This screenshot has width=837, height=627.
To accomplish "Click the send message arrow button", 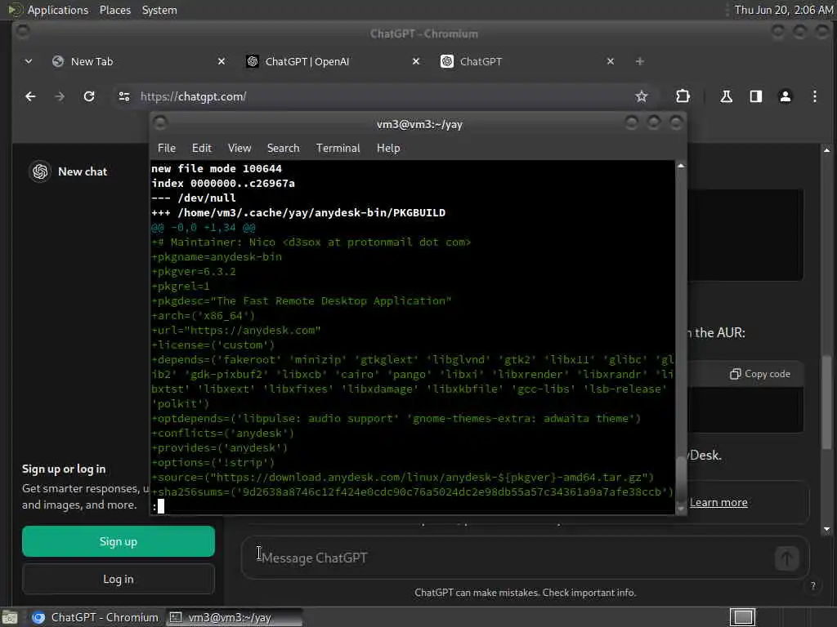I will click(786, 558).
